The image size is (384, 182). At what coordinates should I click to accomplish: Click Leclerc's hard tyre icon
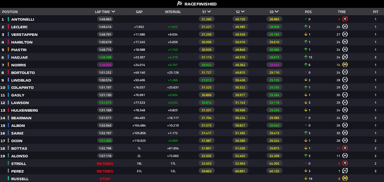pos(345,27)
